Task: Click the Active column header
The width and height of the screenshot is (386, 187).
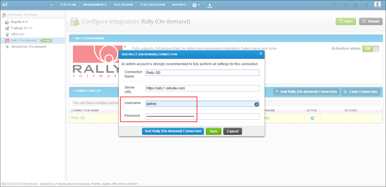Action: tap(312, 110)
